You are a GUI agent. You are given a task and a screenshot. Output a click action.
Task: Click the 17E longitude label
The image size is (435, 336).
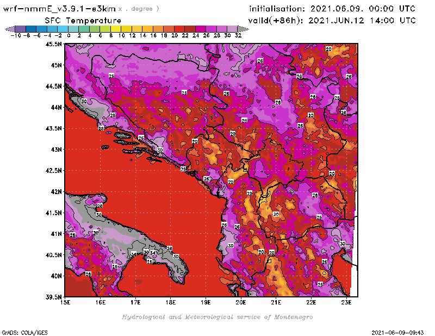tap(135, 302)
